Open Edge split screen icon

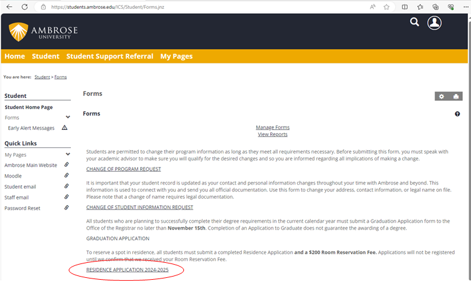pos(404,7)
